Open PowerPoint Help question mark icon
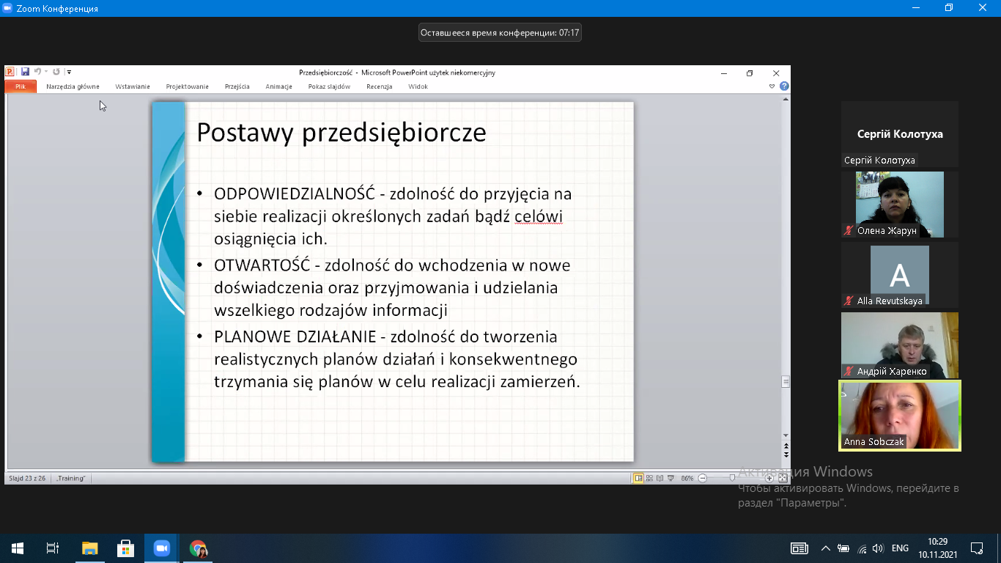This screenshot has width=1001, height=563. point(784,87)
